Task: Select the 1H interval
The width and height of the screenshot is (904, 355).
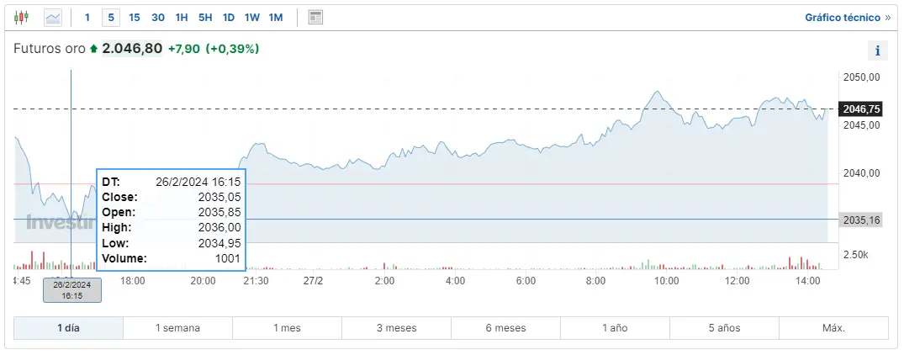Action: (182, 17)
